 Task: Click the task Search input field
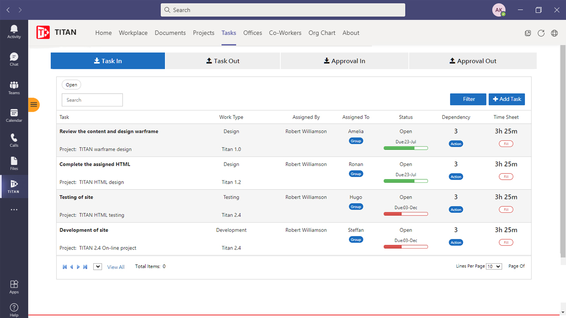(x=92, y=100)
